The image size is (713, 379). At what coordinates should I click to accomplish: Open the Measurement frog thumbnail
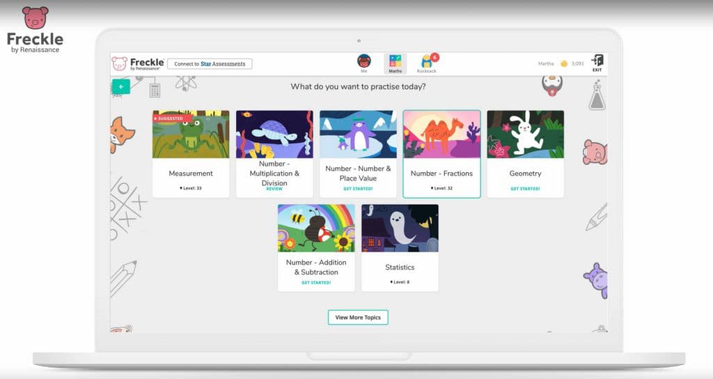[x=191, y=134]
